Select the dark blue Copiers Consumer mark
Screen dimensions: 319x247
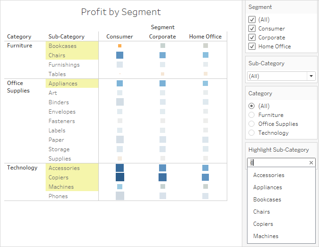120,177
